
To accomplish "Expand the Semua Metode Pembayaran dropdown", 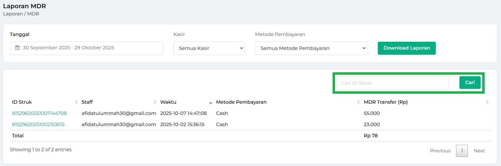I will click(311, 48).
